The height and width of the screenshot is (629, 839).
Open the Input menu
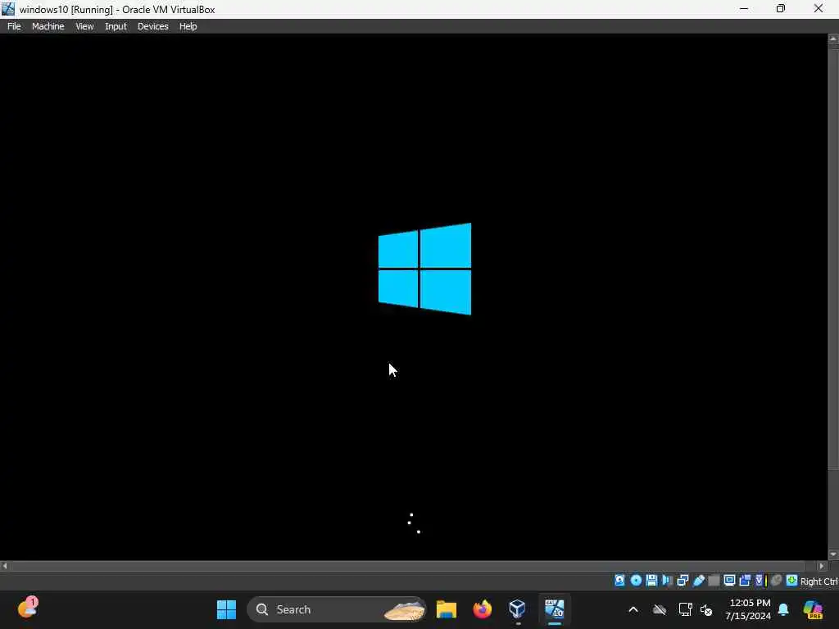116,26
